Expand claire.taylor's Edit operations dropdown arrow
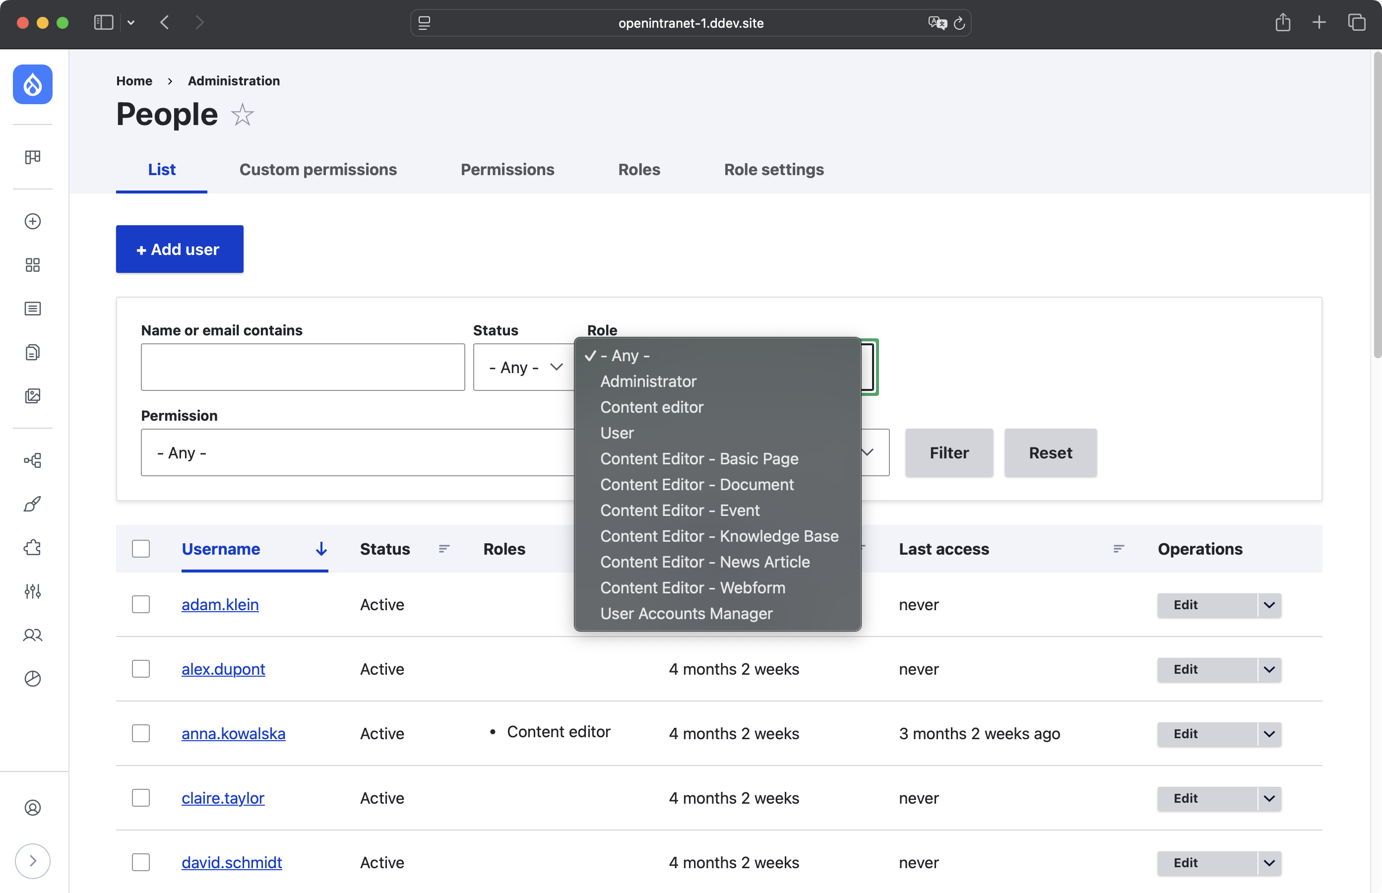 1269,798
